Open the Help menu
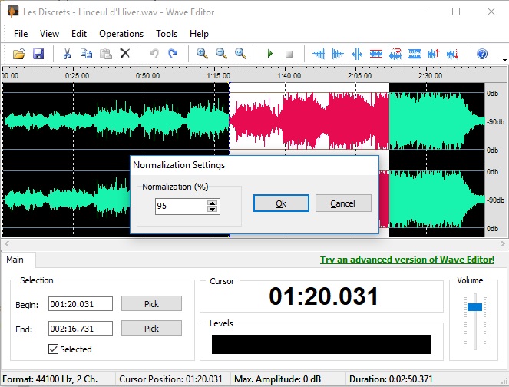This screenshot has height=387, width=509. pos(199,34)
